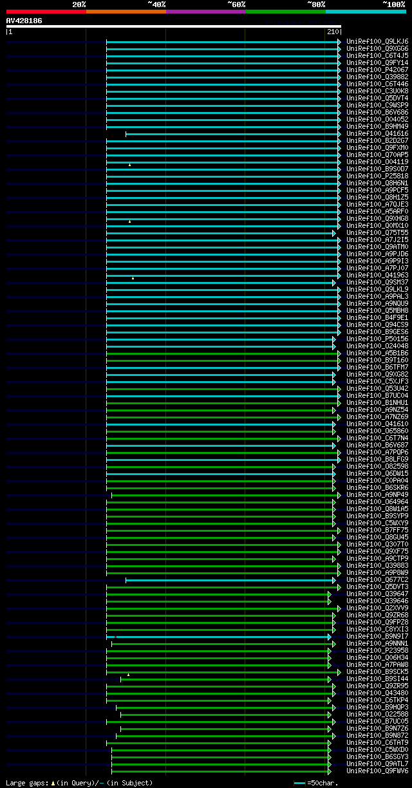Viewport: 412px width, 788px height.
Task: Click the cyan alignment bar for UniRef100_Q9FY14
Action: [222, 63]
